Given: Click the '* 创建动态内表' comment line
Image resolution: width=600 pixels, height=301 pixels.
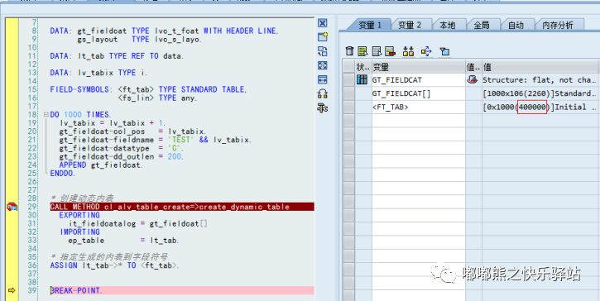Looking at the screenshot, I should 82,198.
